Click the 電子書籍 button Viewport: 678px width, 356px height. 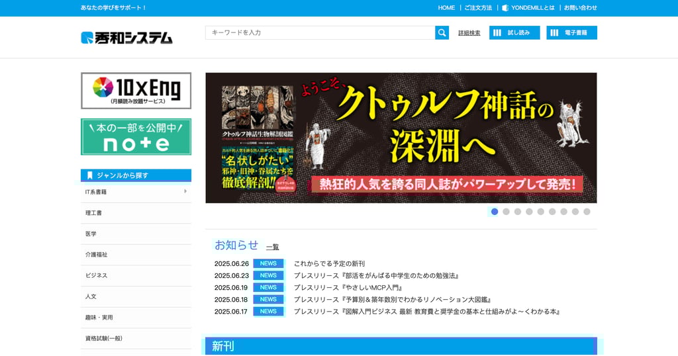click(571, 33)
